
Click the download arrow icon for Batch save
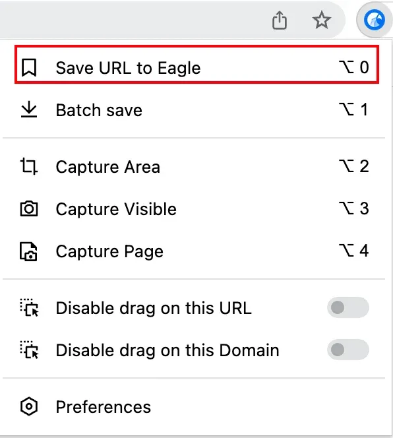(x=29, y=109)
